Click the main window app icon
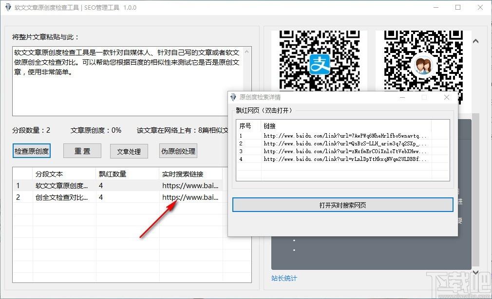The image size is (492, 299). [8, 7]
